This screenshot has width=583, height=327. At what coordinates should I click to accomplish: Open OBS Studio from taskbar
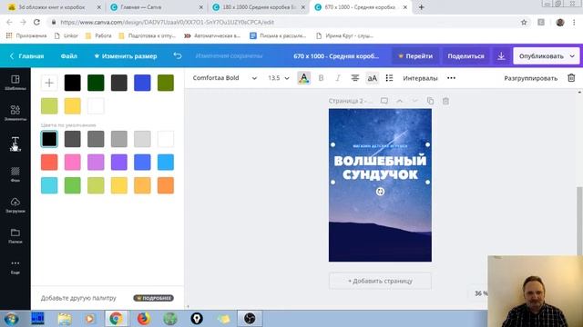[250, 319]
